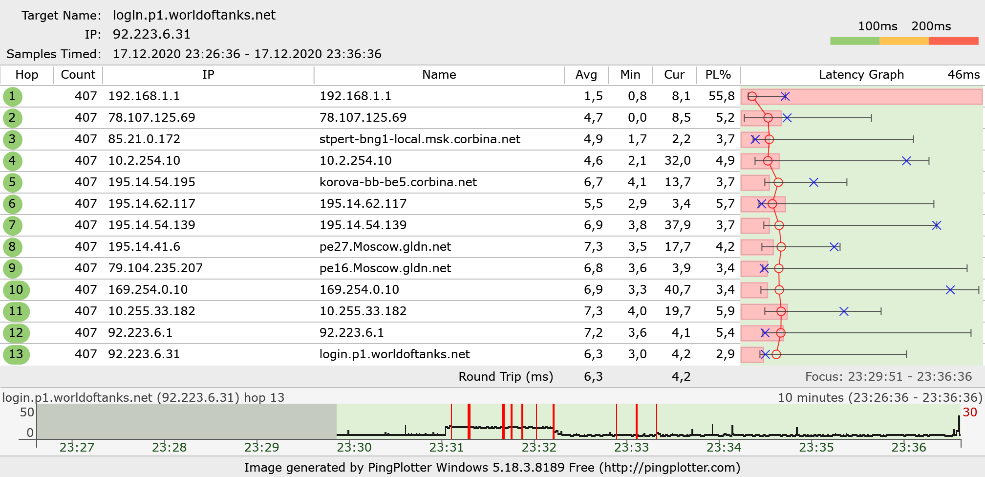Click IP cell 169.254.0.10 in hop 10
985x477 pixels.
[x=148, y=290]
